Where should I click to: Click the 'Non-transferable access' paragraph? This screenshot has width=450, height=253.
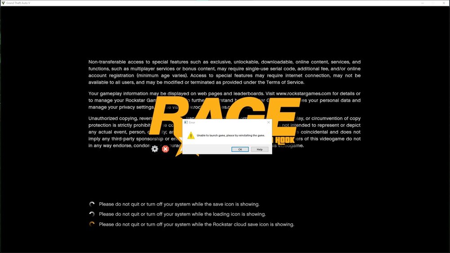(225, 72)
